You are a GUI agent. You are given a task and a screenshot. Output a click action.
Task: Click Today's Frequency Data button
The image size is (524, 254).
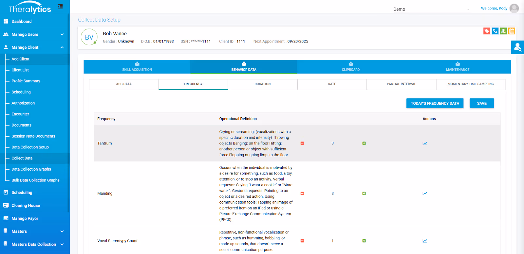coord(435,103)
